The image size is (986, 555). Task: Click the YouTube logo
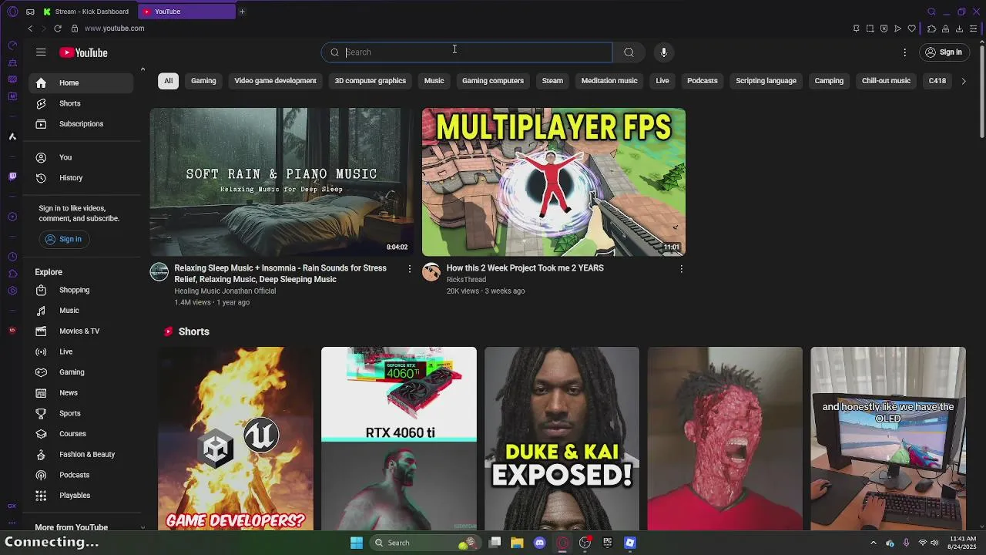click(83, 52)
